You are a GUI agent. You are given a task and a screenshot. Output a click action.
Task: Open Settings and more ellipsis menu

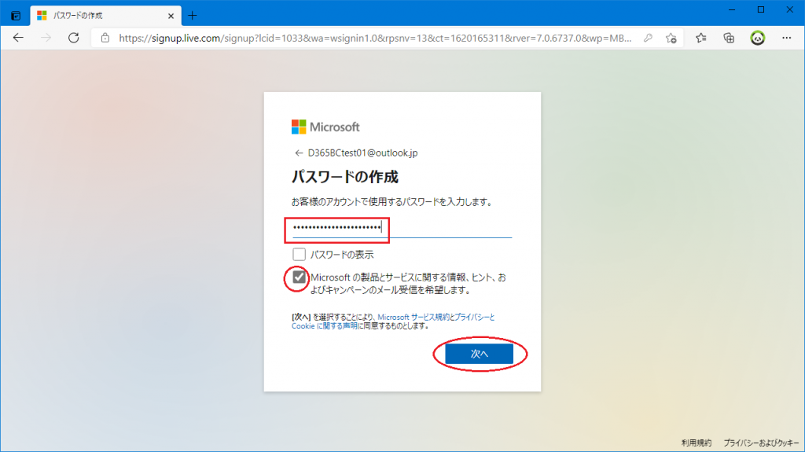(x=786, y=38)
